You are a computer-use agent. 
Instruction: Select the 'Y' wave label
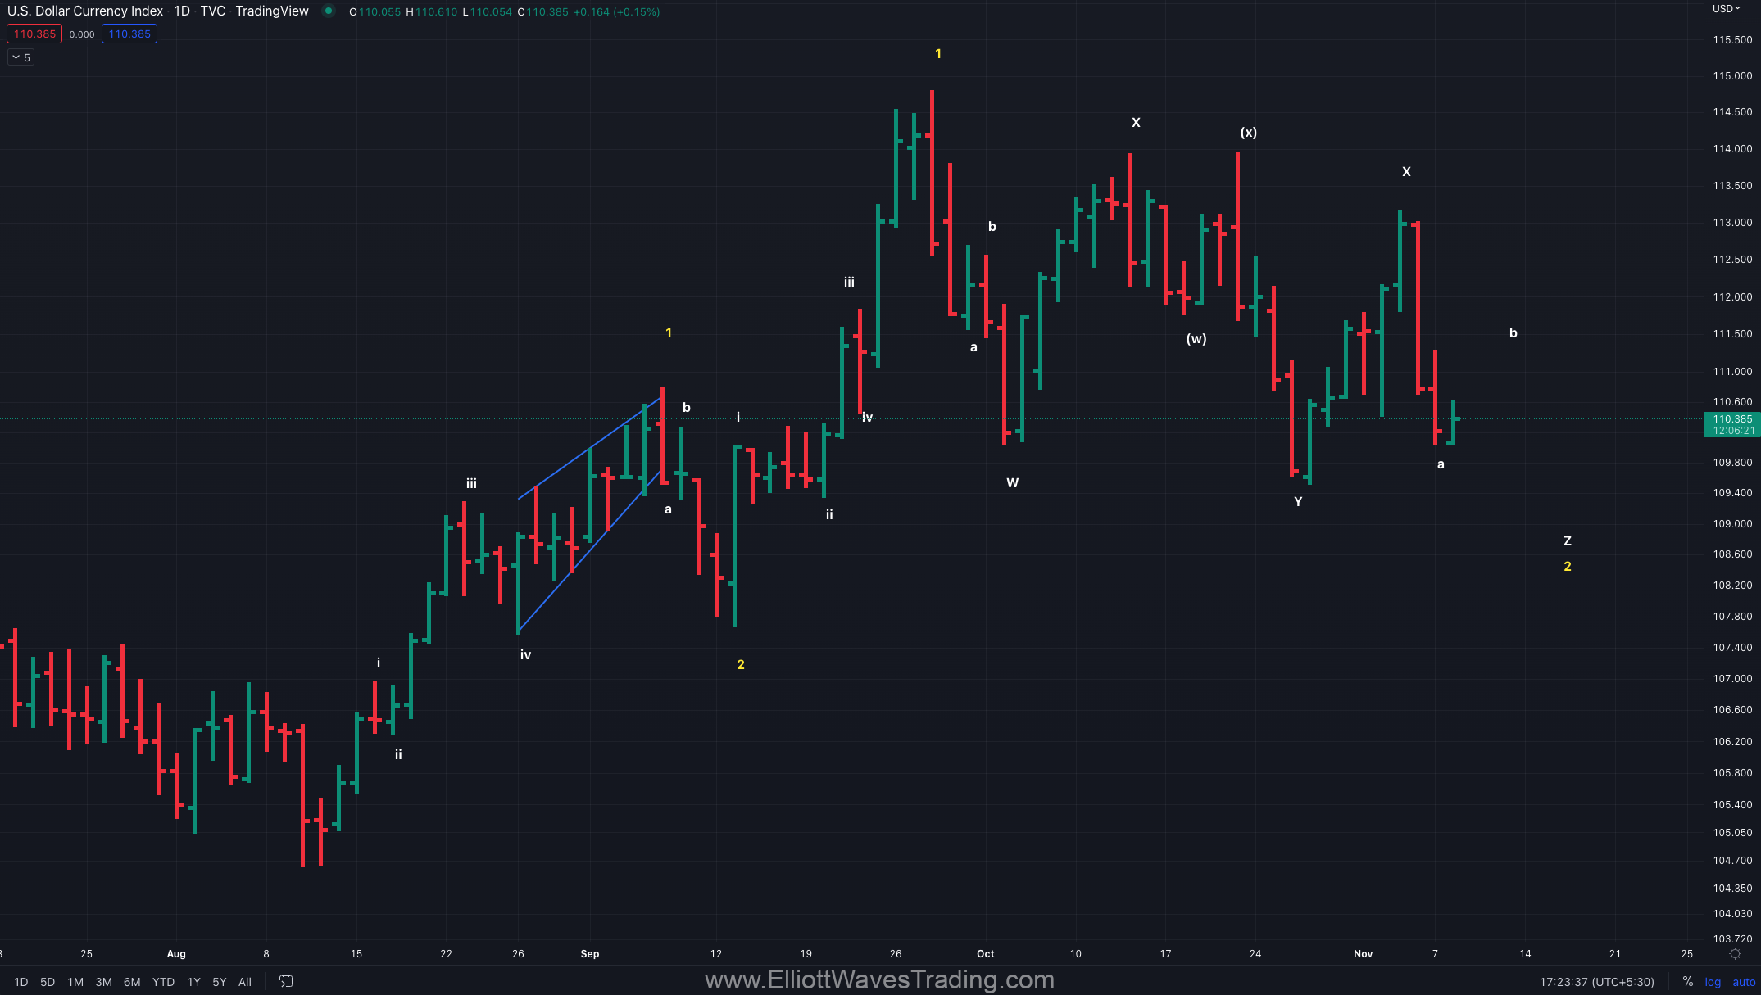(1298, 502)
